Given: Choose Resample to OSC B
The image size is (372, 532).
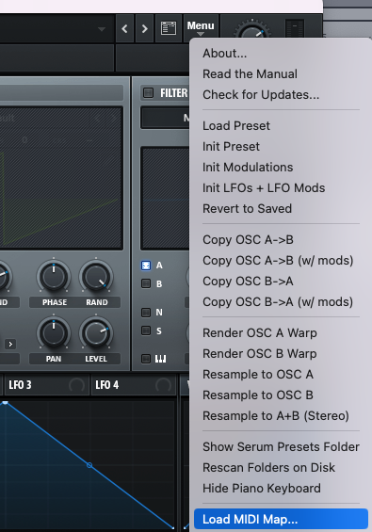Looking at the screenshot, I should pos(281,395).
